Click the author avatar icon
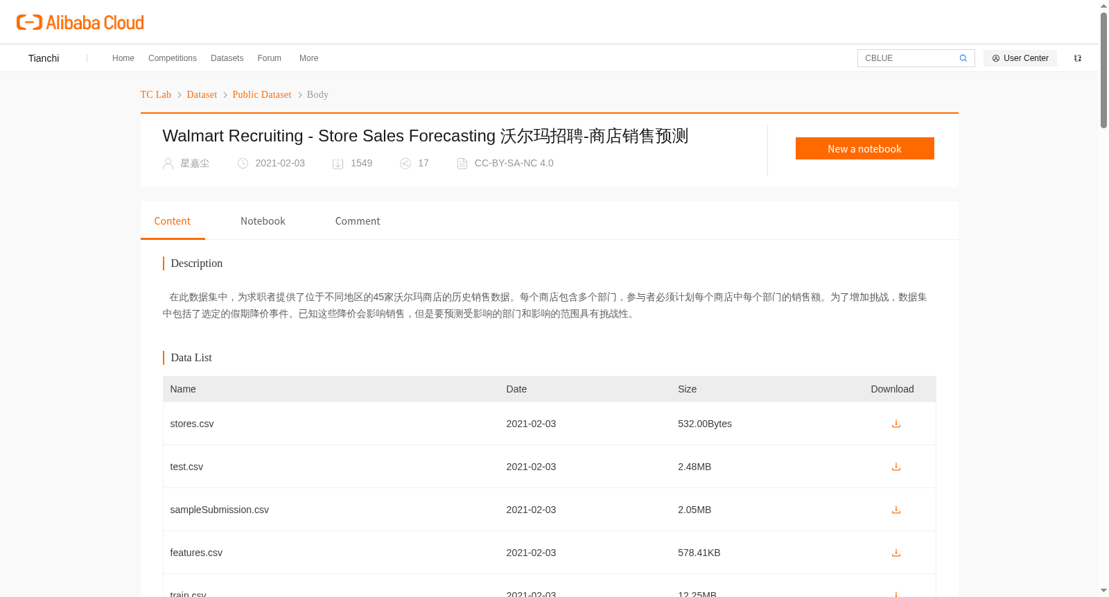Viewport: 1109px width, 597px height. pyautogui.click(x=168, y=164)
